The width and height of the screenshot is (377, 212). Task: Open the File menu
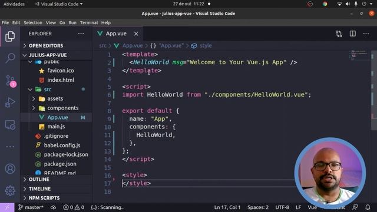click(5, 22)
